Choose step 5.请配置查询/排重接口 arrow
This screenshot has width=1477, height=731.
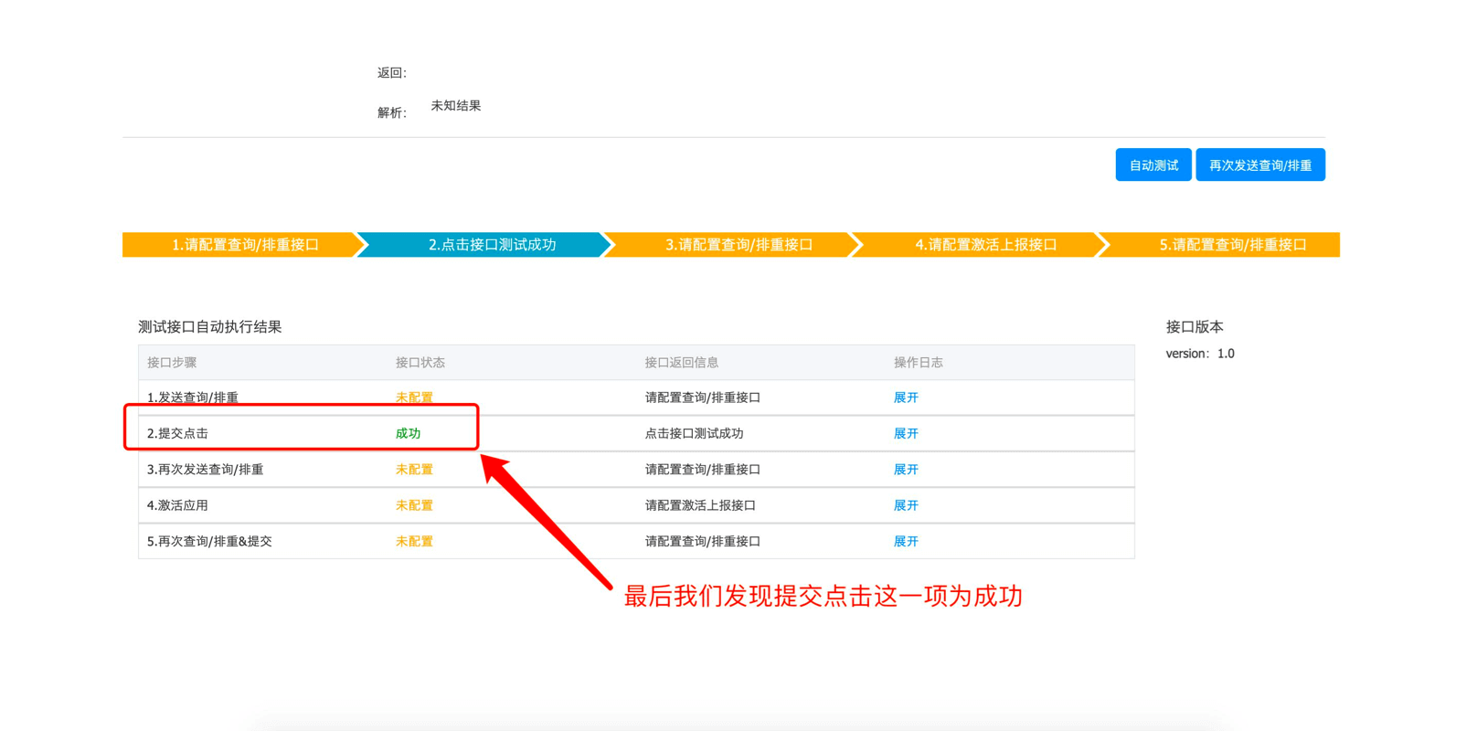point(1231,245)
